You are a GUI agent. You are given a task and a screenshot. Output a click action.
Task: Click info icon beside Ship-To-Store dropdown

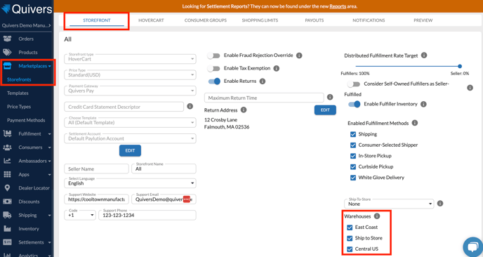440,204
